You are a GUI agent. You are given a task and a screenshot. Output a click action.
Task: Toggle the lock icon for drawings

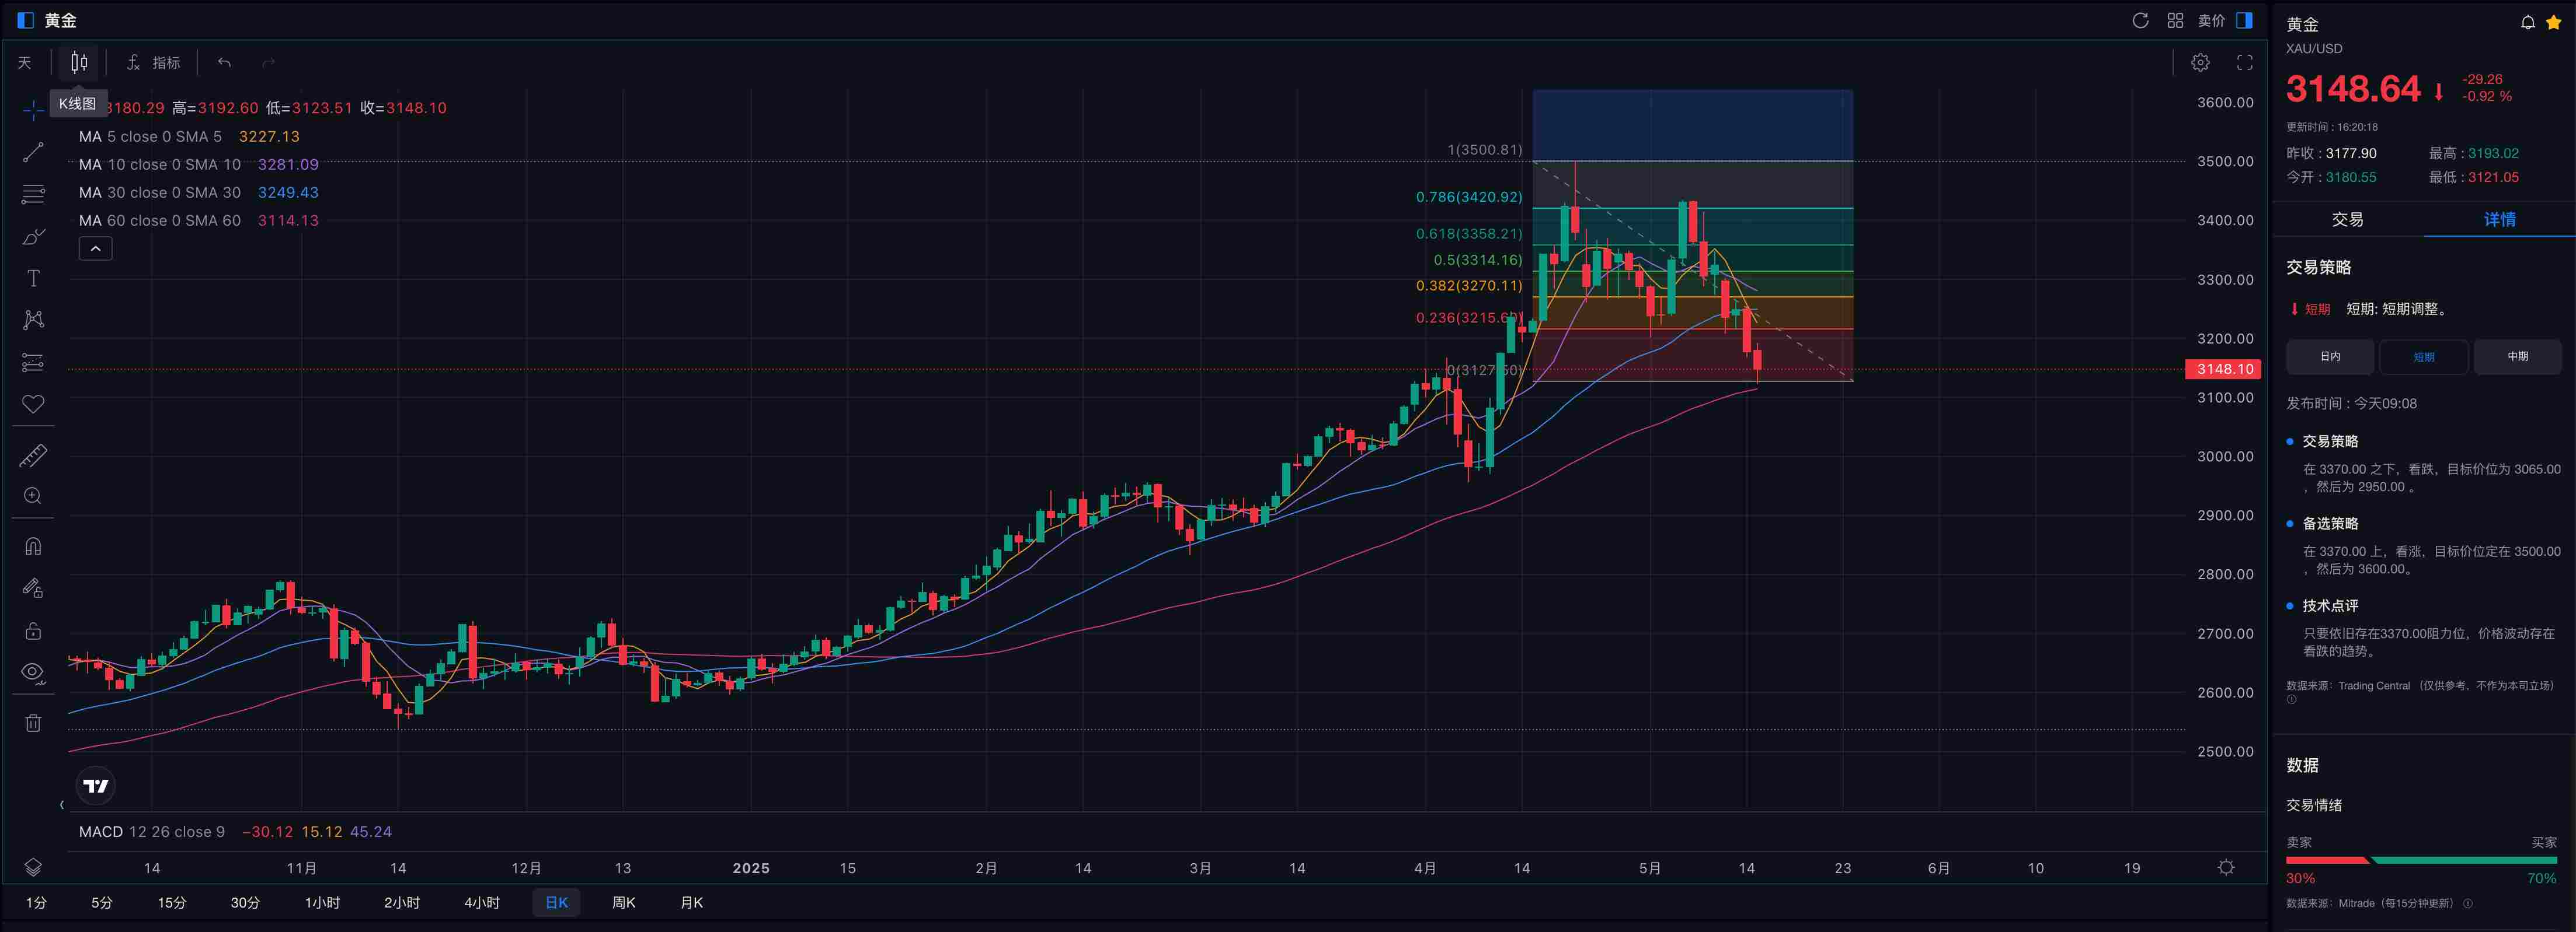click(x=33, y=629)
